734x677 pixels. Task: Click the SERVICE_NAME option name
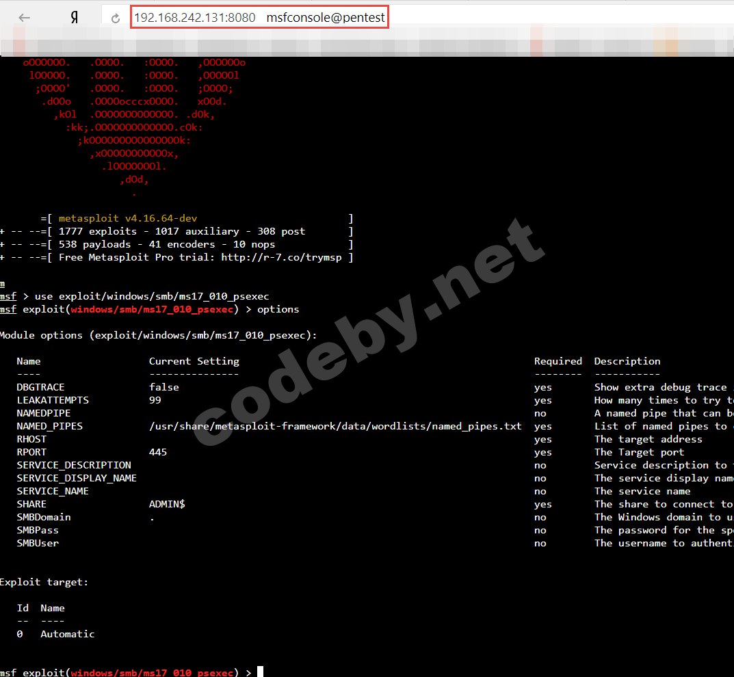pyautogui.click(x=53, y=491)
